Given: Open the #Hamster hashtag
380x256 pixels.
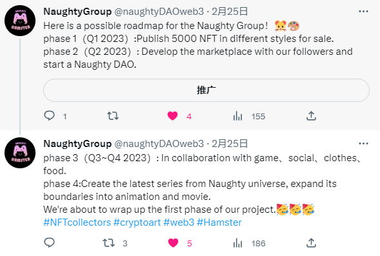Looking at the screenshot, I should pyautogui.click(x=219, y=222).
